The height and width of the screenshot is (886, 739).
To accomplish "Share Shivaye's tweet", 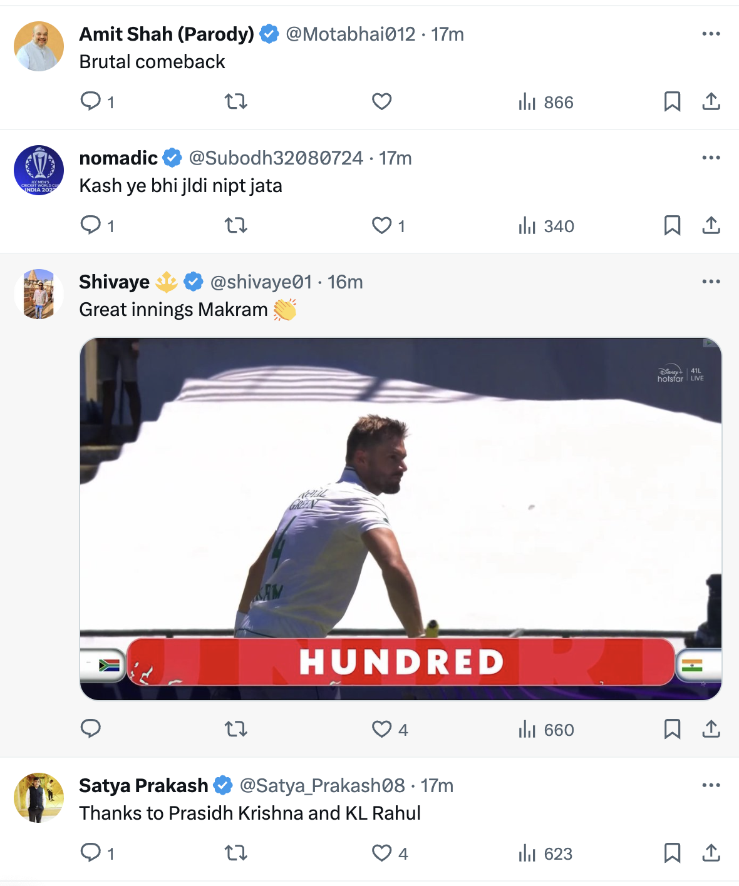I will coord(711,729).
